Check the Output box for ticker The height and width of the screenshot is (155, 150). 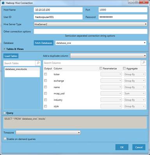point(45,74)
